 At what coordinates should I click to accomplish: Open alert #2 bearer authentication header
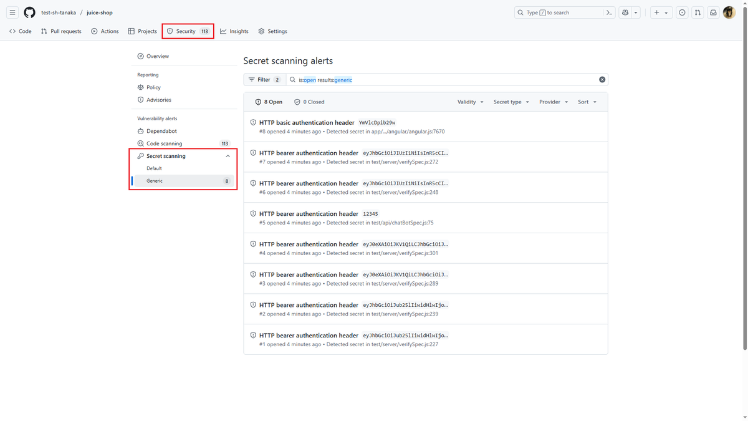pyautogui.click(x=309, y=305)
